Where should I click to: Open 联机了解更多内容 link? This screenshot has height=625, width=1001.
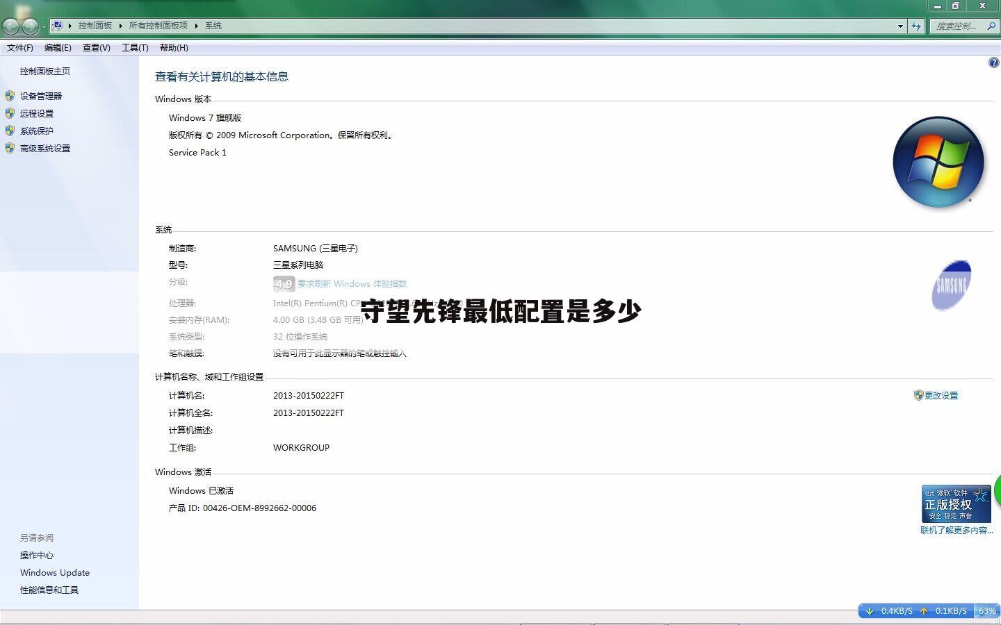point(957,531)
